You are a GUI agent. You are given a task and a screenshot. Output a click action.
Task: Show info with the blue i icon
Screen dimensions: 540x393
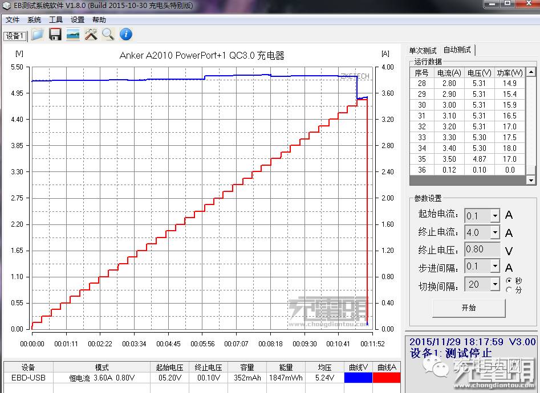(x=125, y=34)
